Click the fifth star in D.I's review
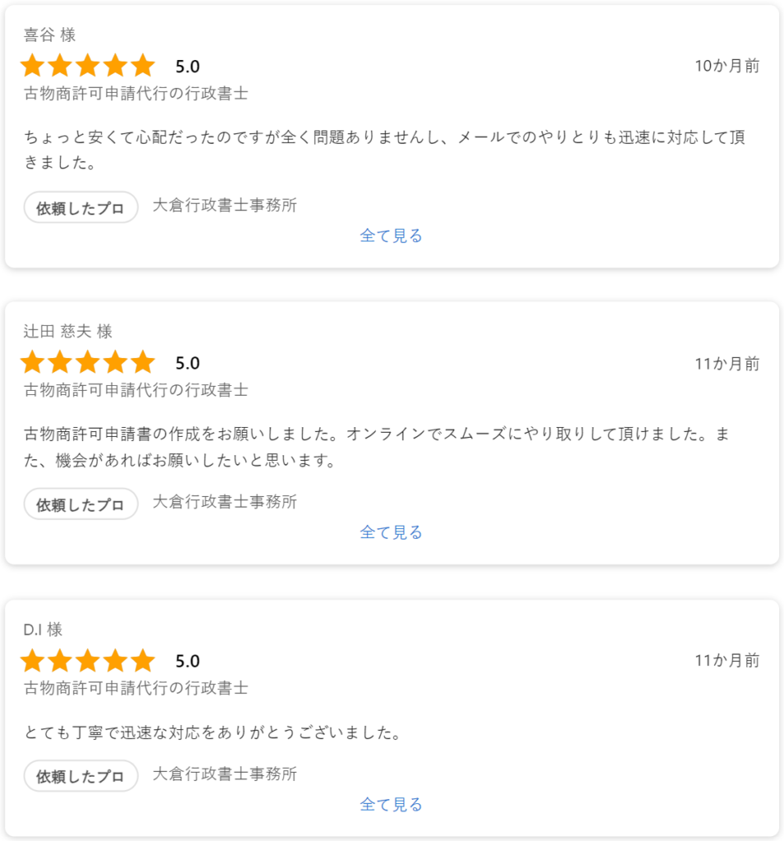This screenshot has width=784, height=841. (x=143, y=660)
